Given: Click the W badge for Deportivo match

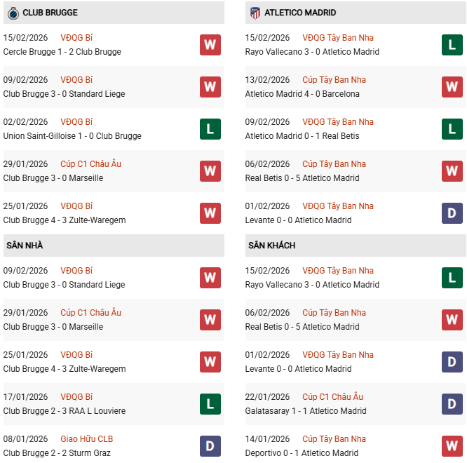Looking at the screenshot, I should [452, 446].
